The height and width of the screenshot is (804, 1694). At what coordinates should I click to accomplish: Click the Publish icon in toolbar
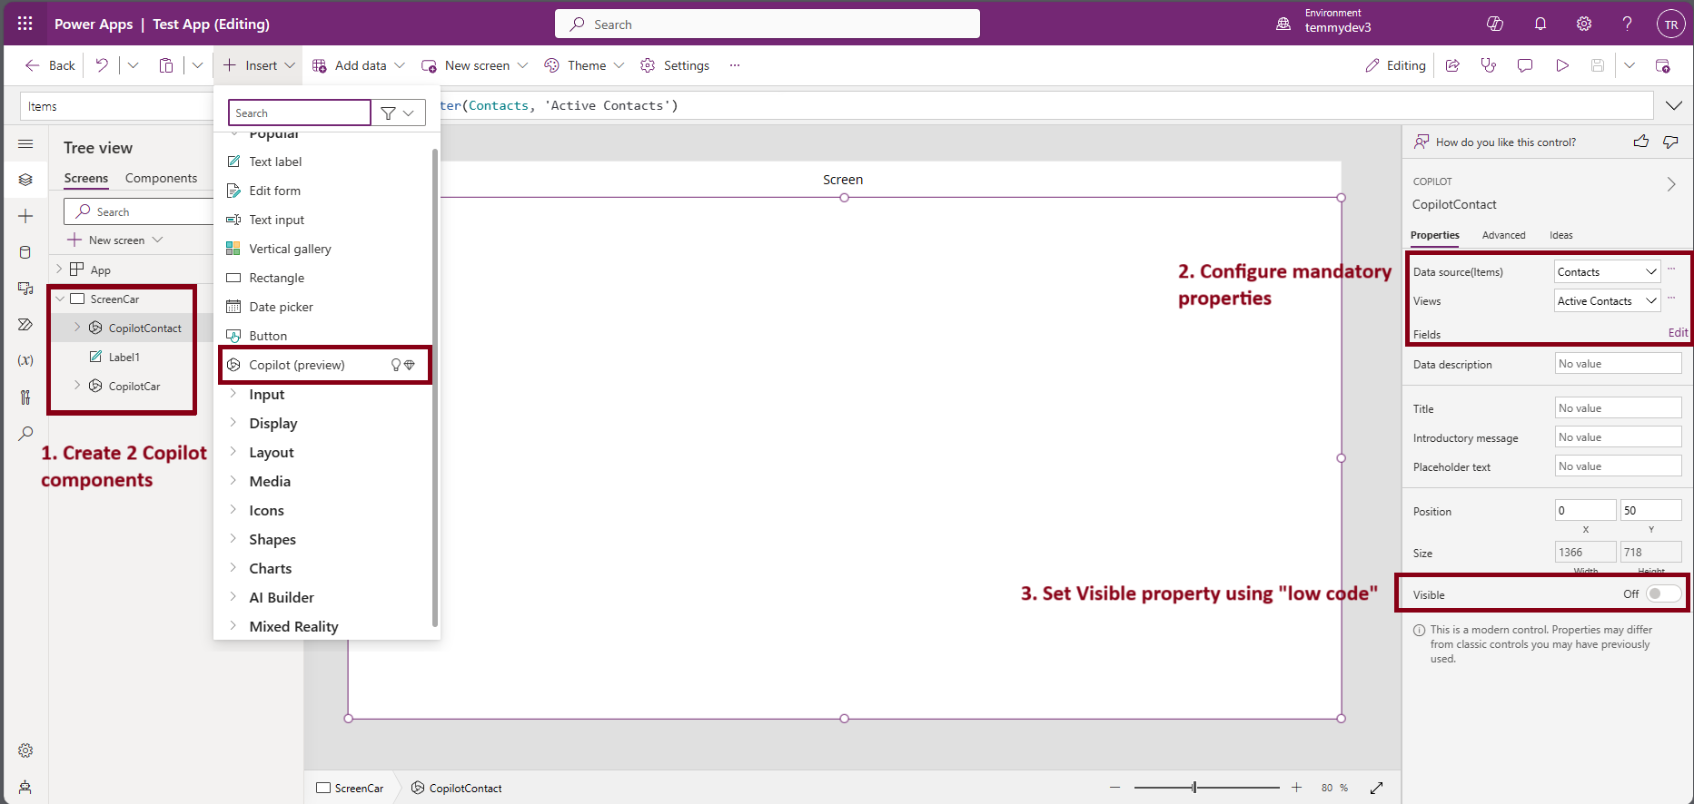1662,65
